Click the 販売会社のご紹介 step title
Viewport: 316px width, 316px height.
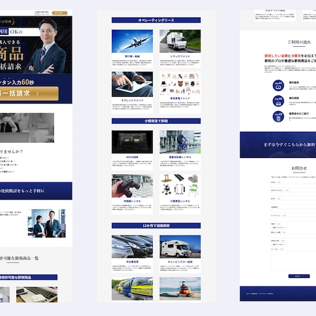[299, 114]
